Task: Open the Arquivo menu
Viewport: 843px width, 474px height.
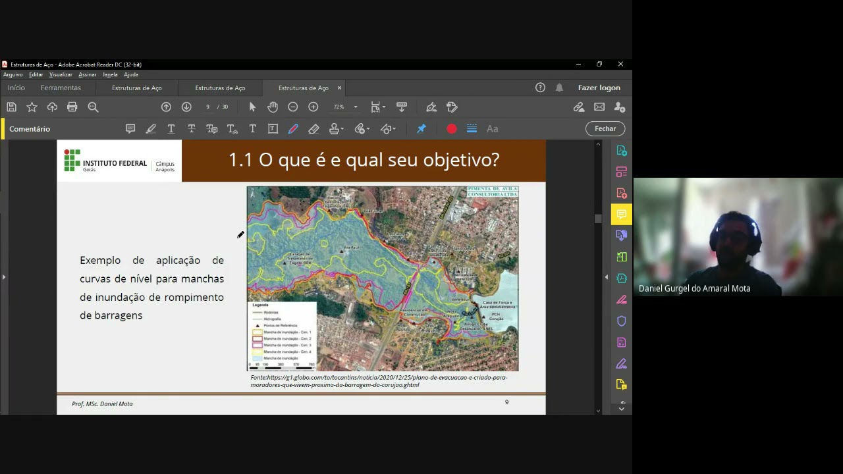Action: [x=13, y=75]
